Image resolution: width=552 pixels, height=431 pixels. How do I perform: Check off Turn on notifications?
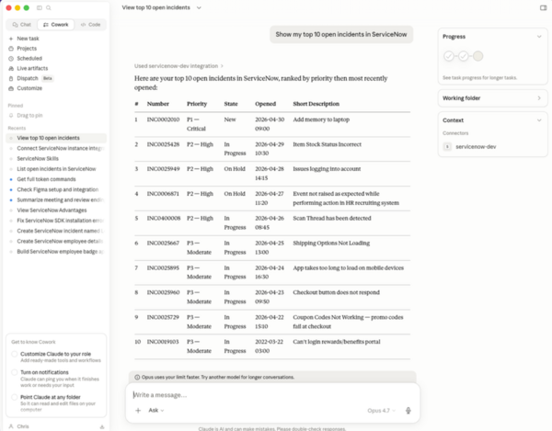coord(15,372)
